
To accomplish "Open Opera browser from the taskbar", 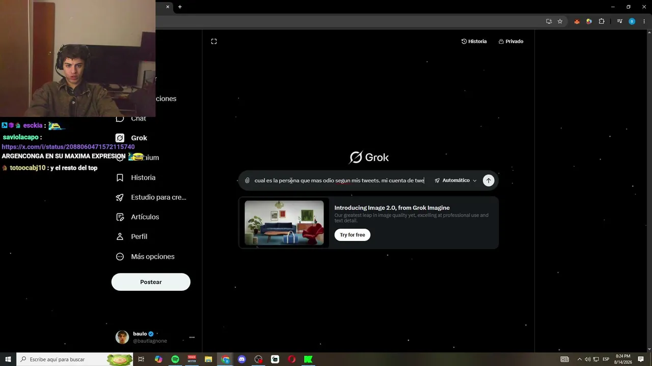I will (292, 359).
